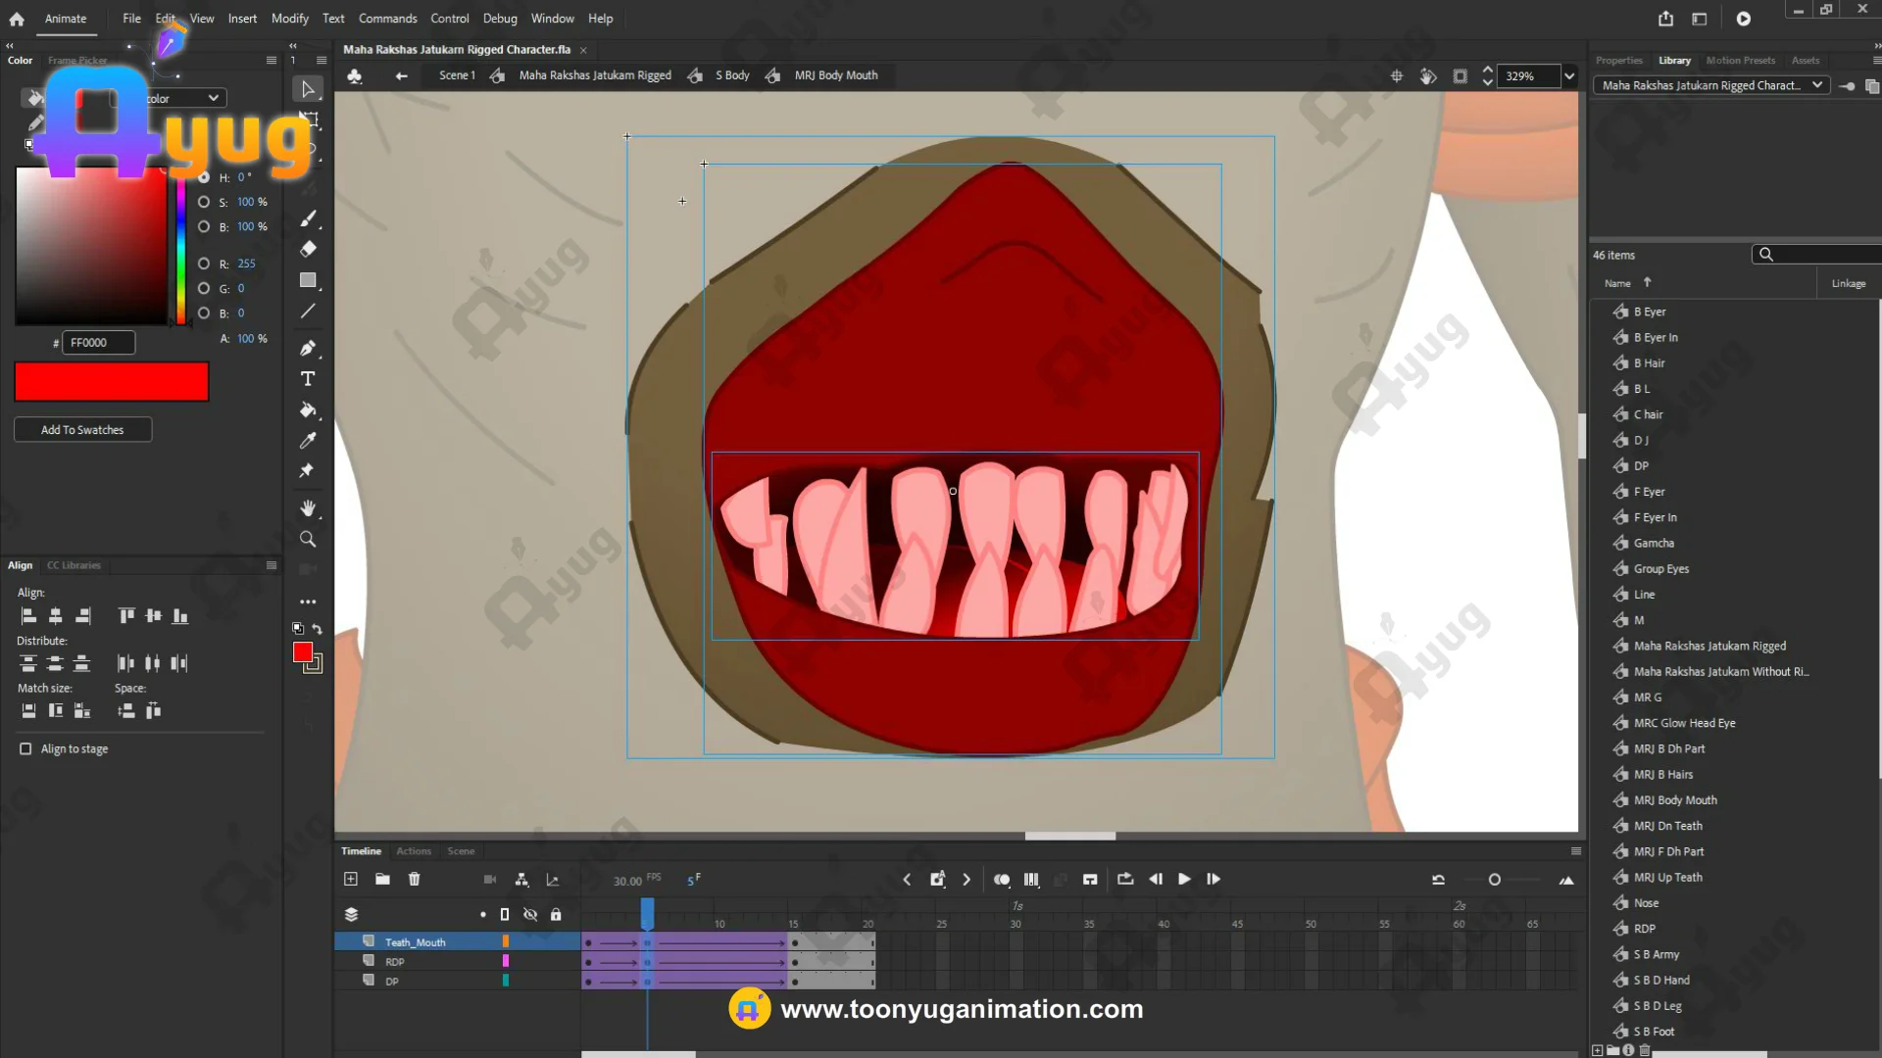Select the Text tool
Image resolution: width=1882 pixels, height=1058 pixels.
[308, 379]
